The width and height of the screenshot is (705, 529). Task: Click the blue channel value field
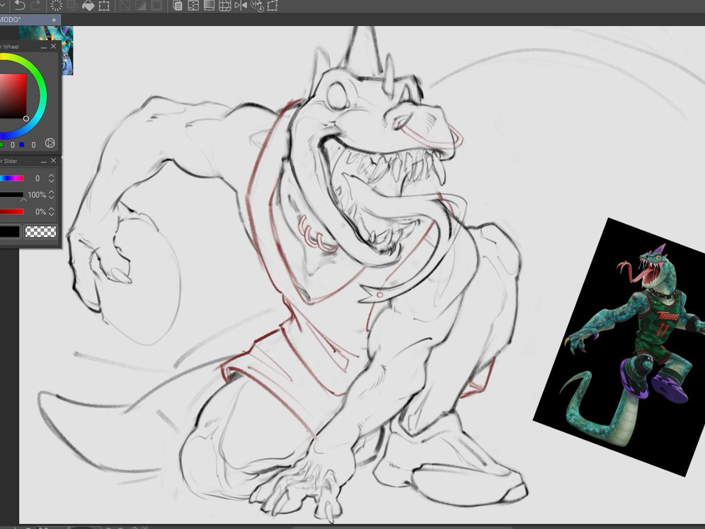click(33, 145)
